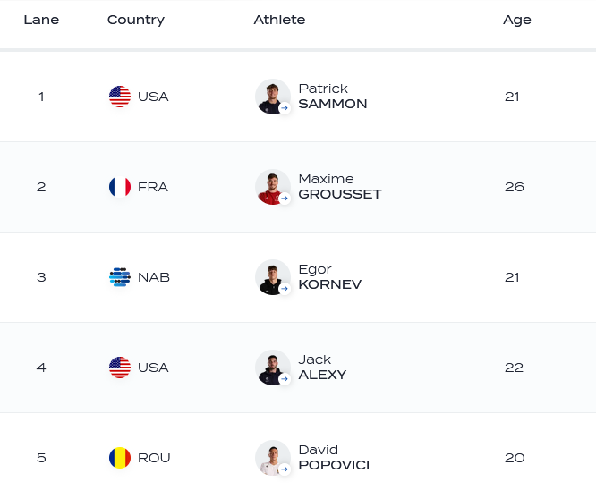Screen dimensions: 596x499
Task: Sort by the Age column header
Action: pos(517,20)
